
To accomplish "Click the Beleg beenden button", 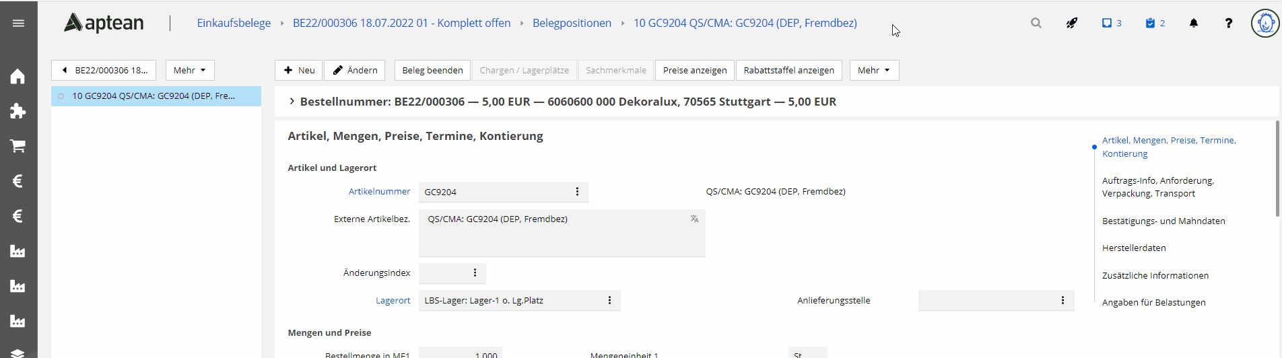I will tap(432, 71).
